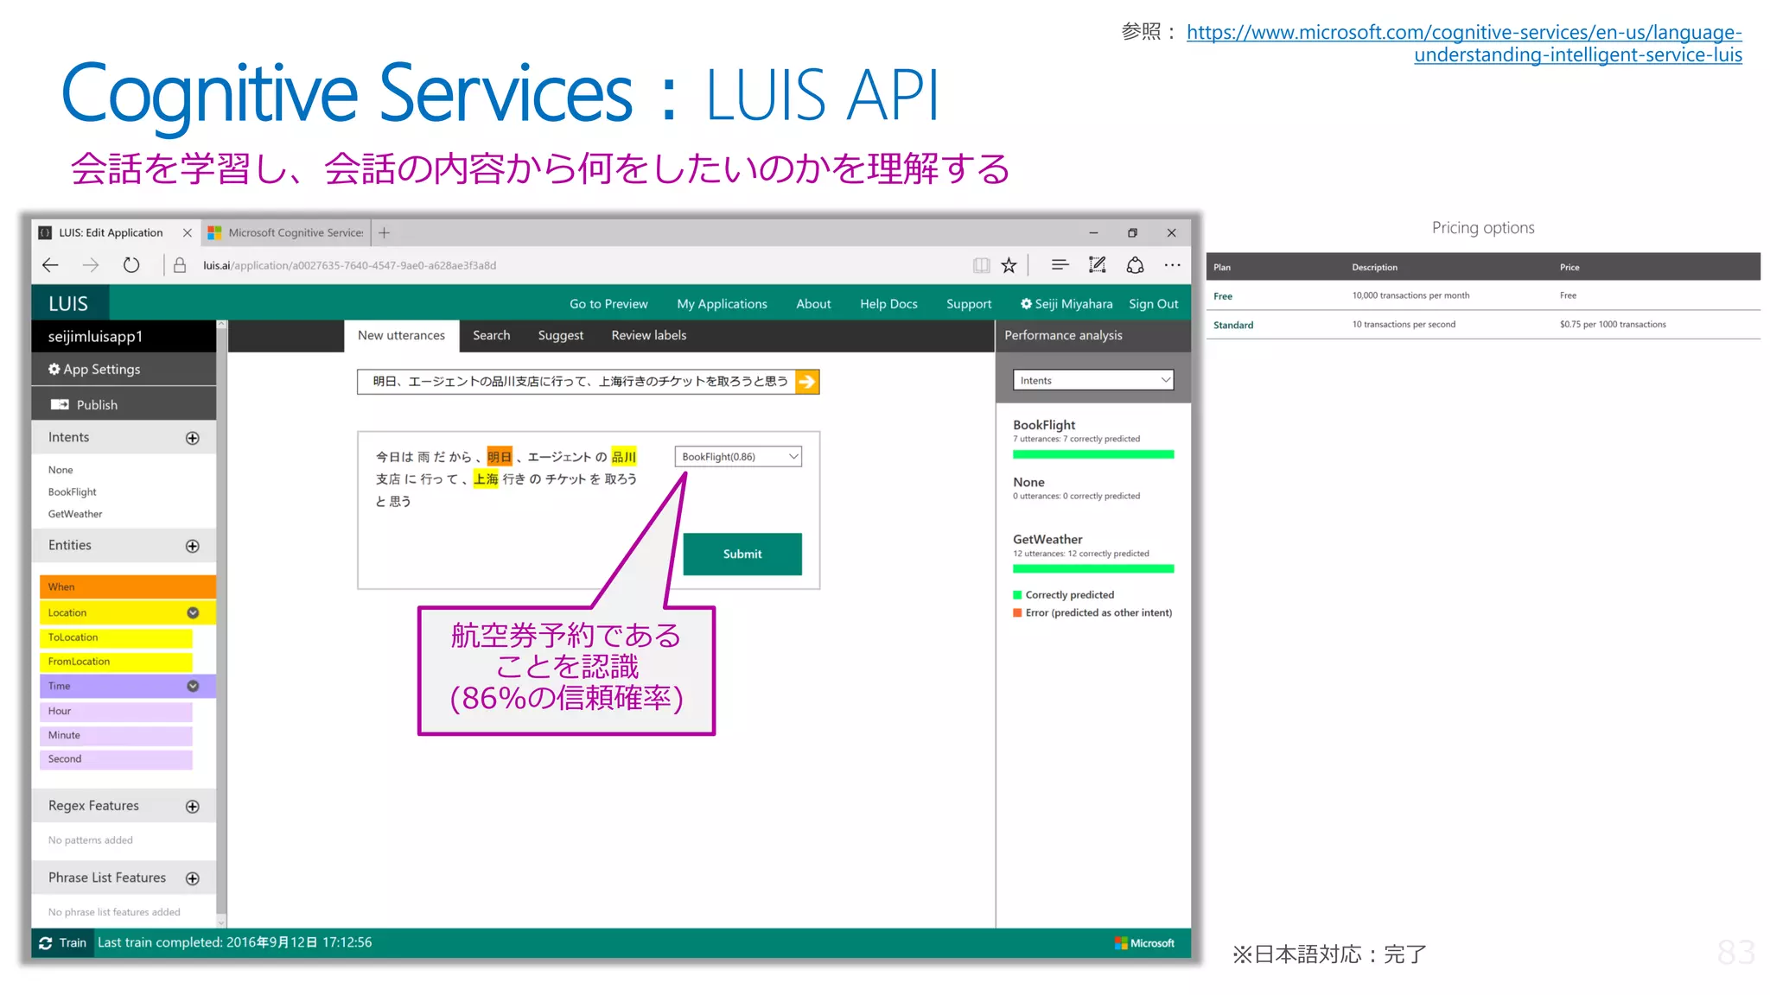Click the highlighted 上海 entity label
The width and height of the screenshot is (1770, 995).
pyautogui.click(x=486, y=478)
